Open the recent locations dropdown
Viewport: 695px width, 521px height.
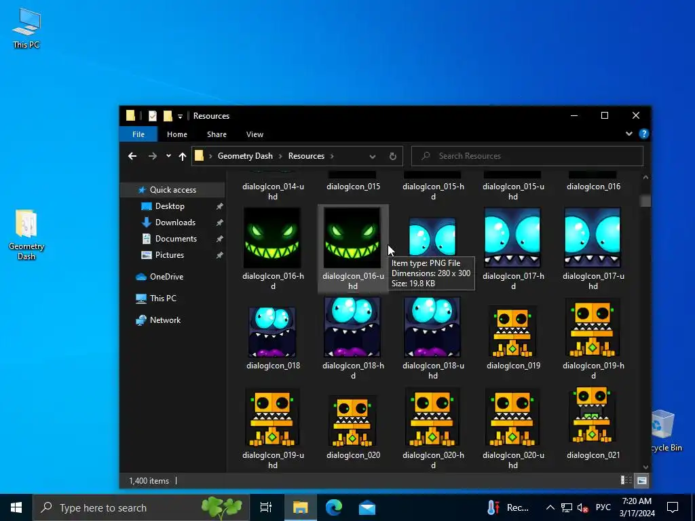[x=168, y=156]
